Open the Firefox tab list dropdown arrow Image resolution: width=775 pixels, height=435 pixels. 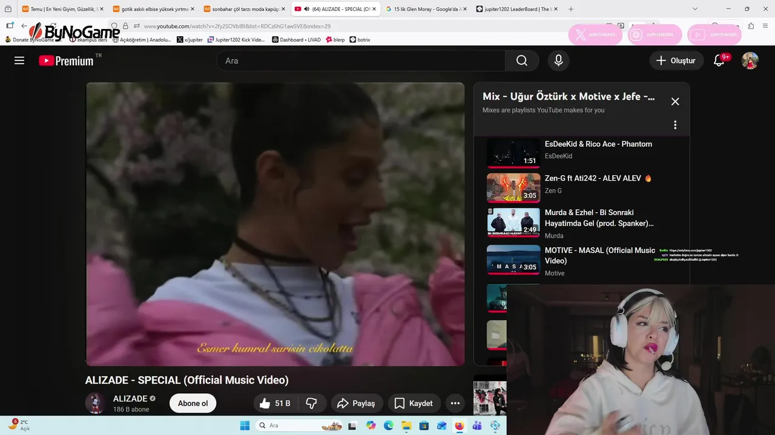(x=694, y=9)
